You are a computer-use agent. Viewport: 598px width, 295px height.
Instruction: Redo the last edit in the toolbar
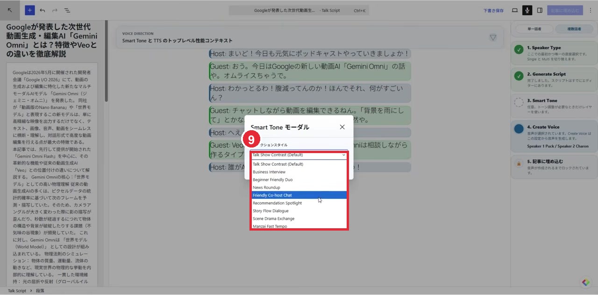tap(55, 10)
